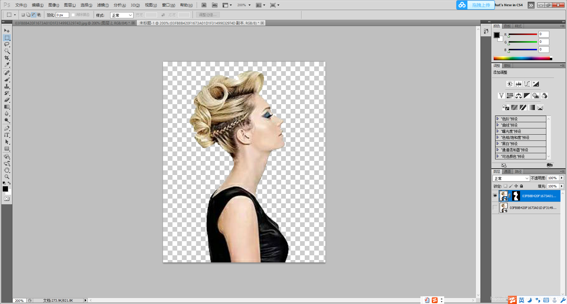Select the Dodge tool
567x304 pixels.
click(7, 120)
